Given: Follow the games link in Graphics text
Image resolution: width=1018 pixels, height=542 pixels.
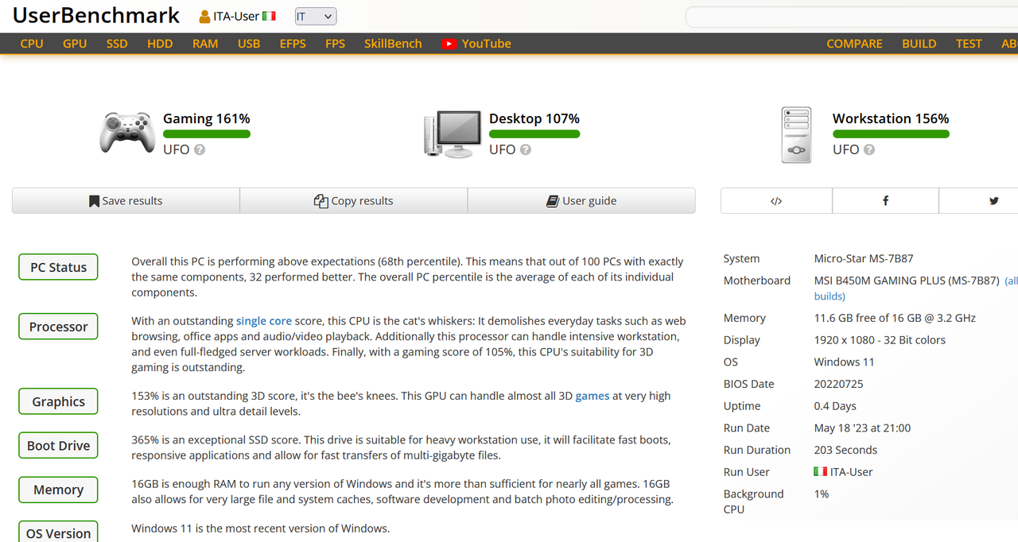Looking at the screenshot, I should click(593, 396).
